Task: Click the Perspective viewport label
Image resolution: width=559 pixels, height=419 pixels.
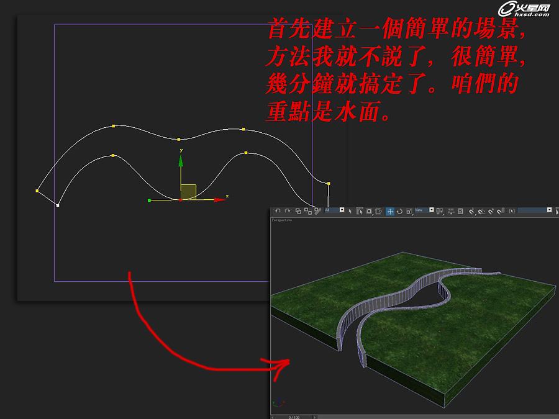Action: [x=281, y=220]
